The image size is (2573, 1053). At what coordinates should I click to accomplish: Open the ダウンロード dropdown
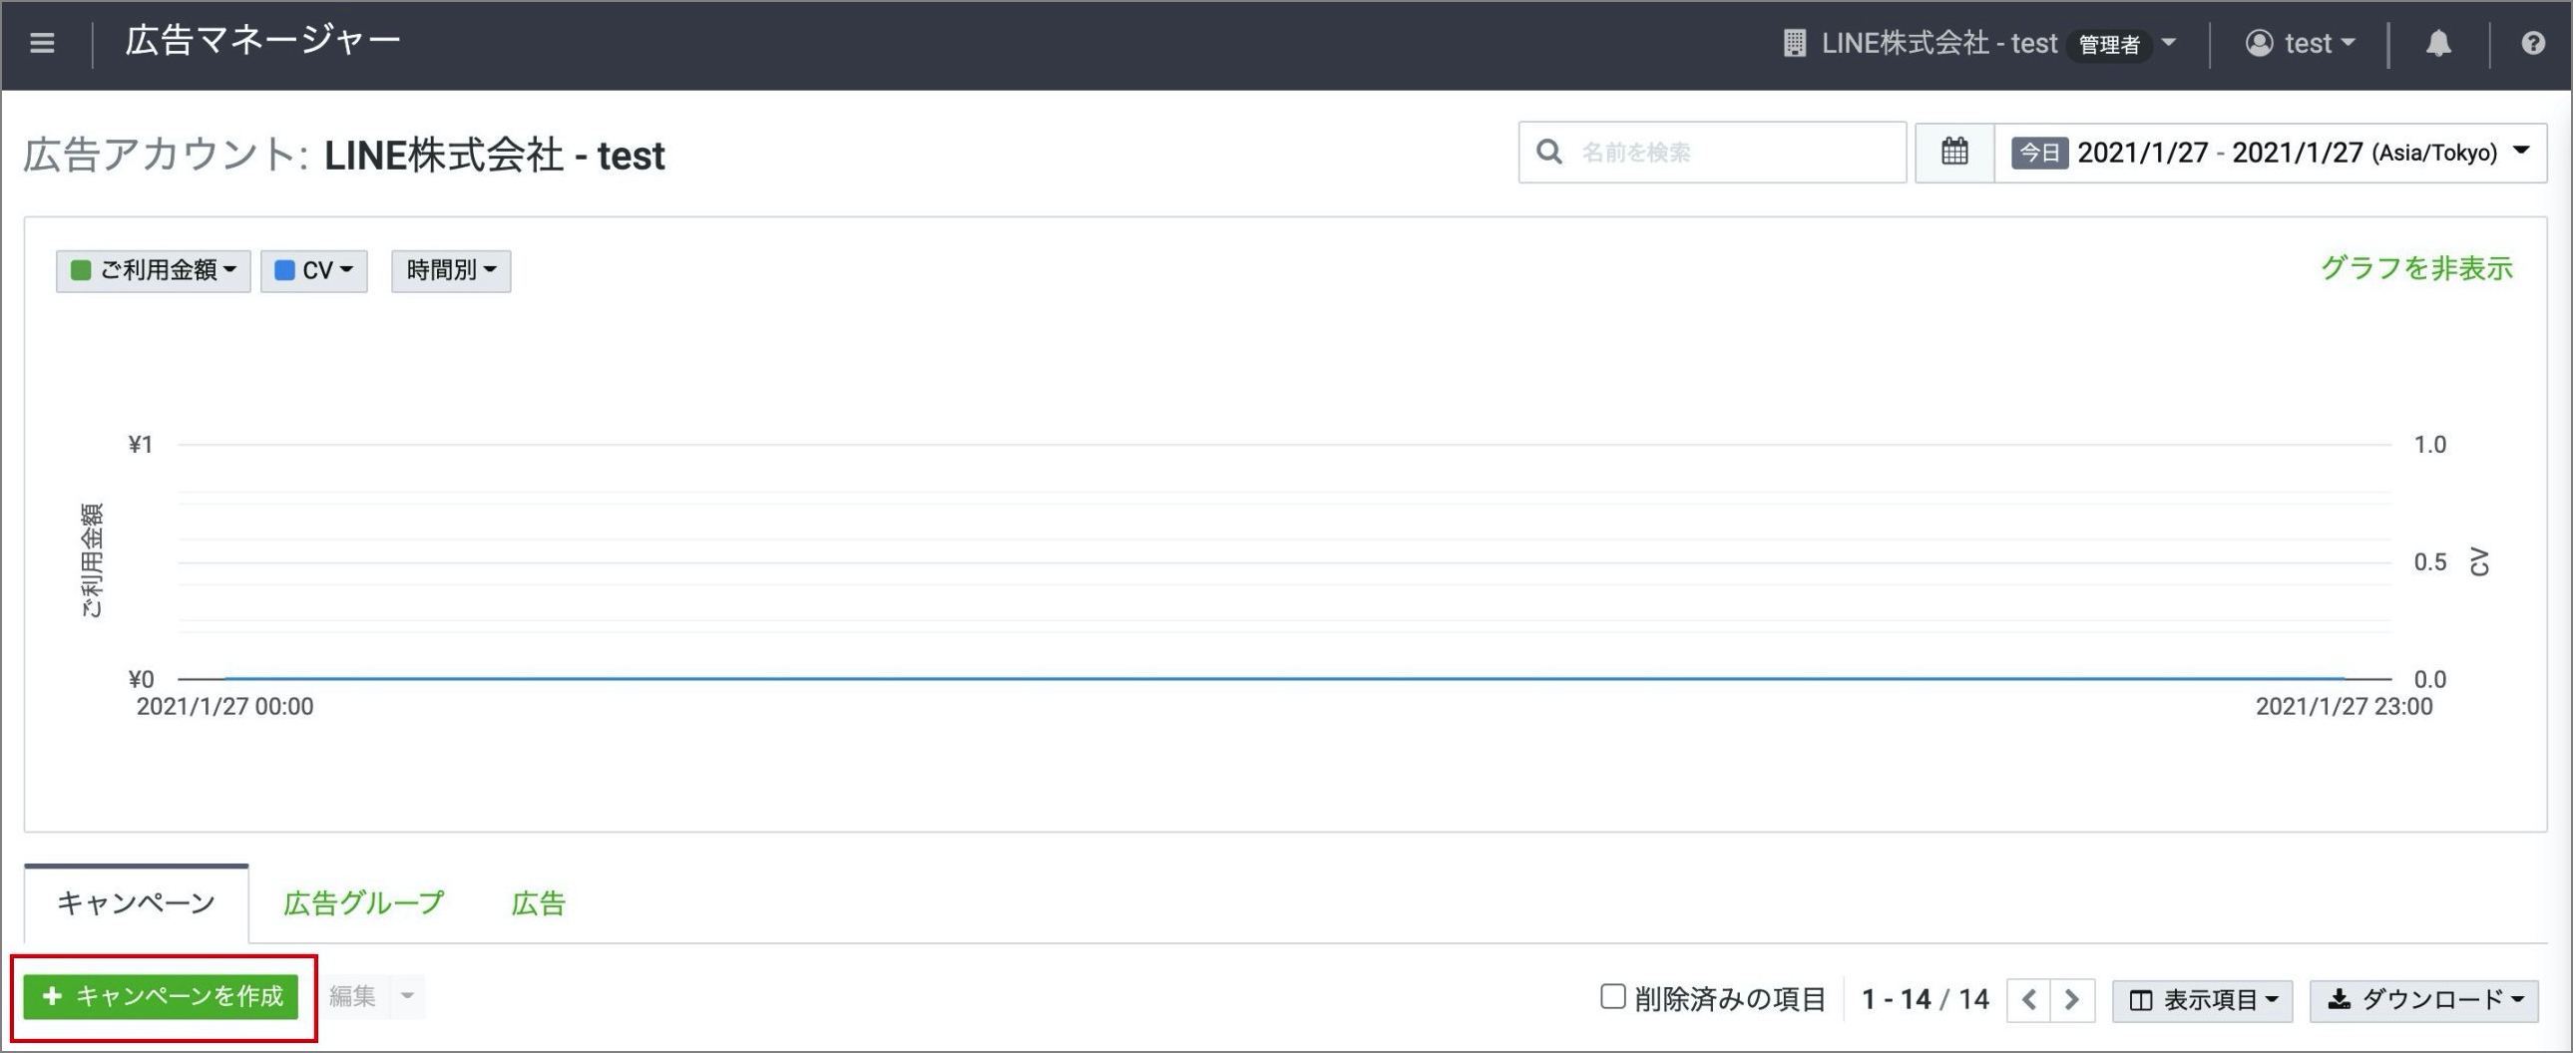(x=2424, y=1000)
